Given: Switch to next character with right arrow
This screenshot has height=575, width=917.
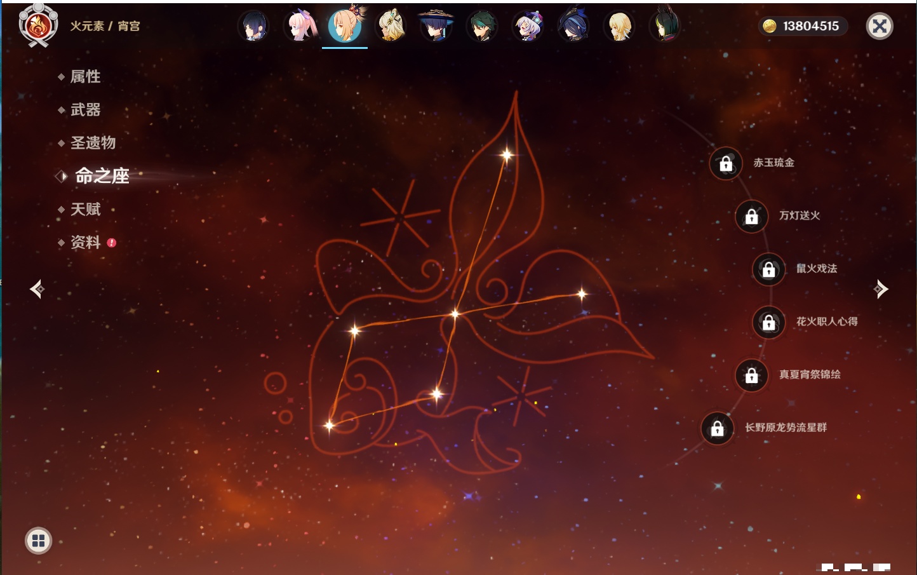Looking at the screenshot, I should click(x=881, y=289).
